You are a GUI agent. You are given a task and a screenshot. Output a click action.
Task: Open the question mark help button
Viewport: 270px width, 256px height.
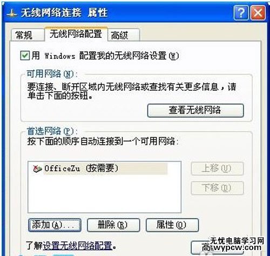tap(241, 12)
